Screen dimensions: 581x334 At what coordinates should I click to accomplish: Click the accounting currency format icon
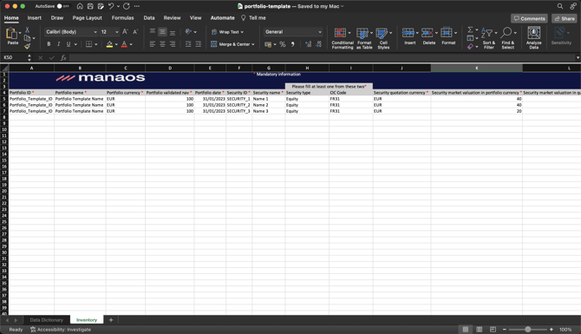[268, 44]
